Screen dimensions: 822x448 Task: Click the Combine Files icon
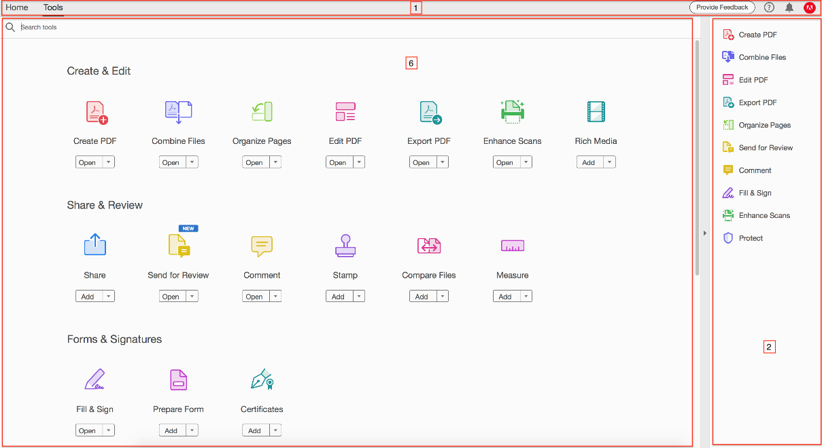178,111
